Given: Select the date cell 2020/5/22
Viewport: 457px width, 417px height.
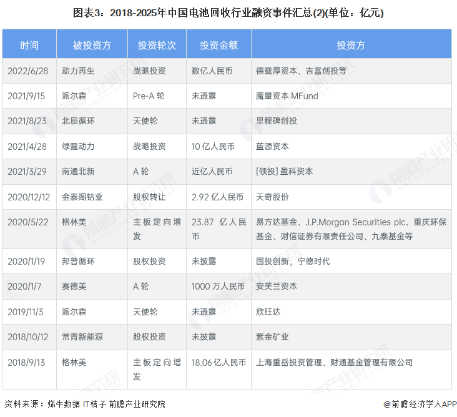Looking at the screenshot, I should [29, 229].
